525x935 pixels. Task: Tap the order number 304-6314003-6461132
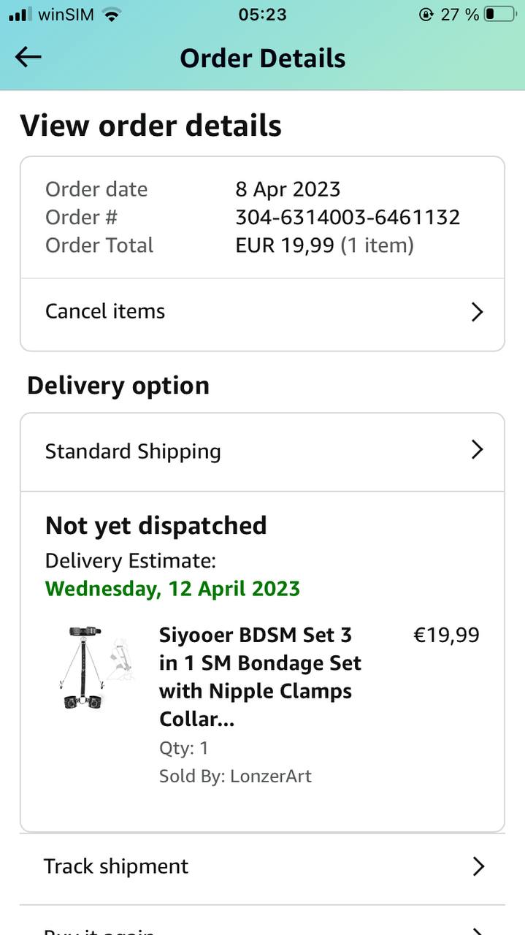(x=348, y=217)
